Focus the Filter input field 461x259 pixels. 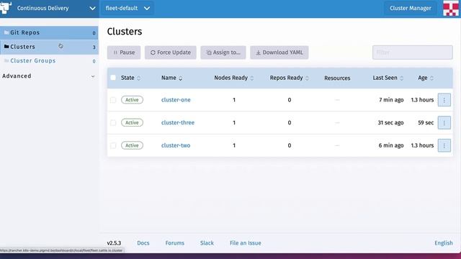click(x=413, y=53)
